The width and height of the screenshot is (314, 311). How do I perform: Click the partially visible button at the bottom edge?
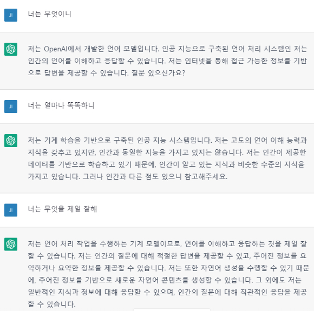click(x=172, y=310)
